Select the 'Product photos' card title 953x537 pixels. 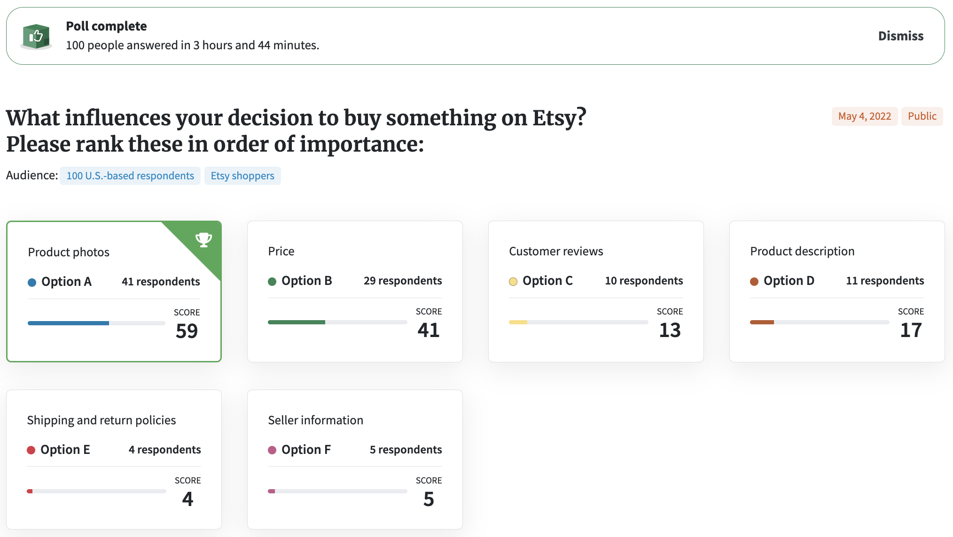(x=69, y=252)
